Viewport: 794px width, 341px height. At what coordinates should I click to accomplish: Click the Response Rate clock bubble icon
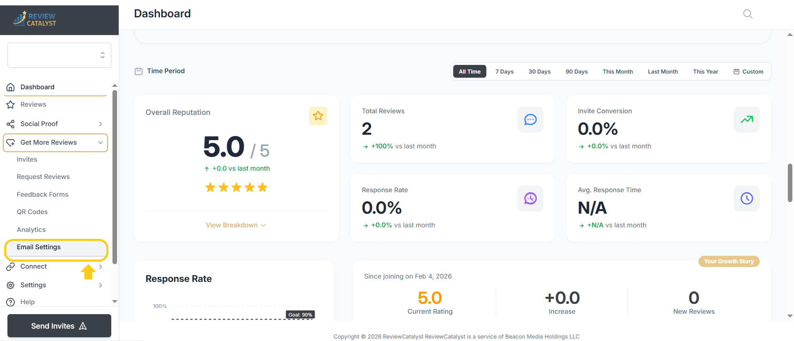coord(530,199)
